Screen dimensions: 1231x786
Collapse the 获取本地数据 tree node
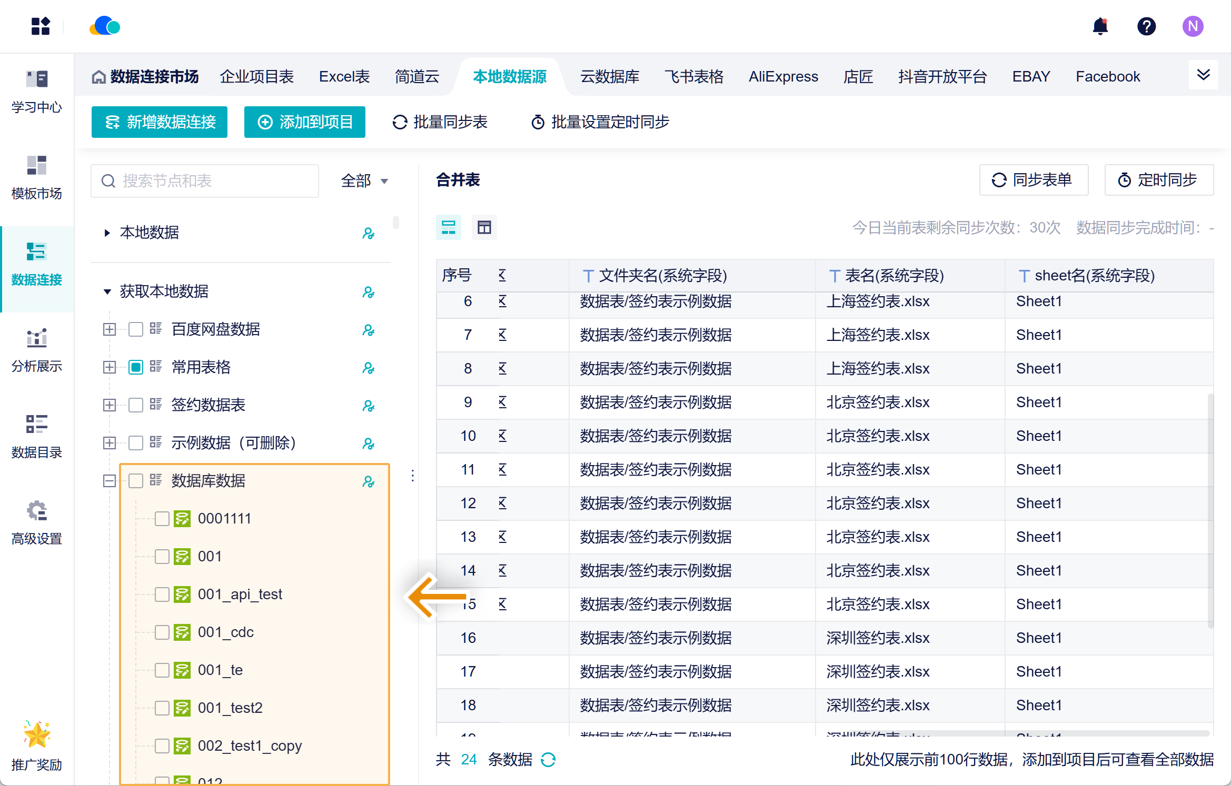pyautogui.click(x=107, y=291)
